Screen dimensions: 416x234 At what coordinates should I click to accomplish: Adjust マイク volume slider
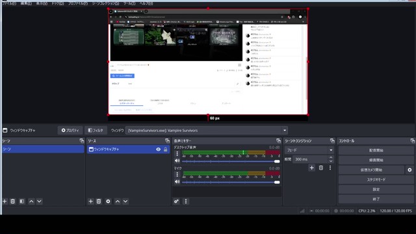coord(231,182)
